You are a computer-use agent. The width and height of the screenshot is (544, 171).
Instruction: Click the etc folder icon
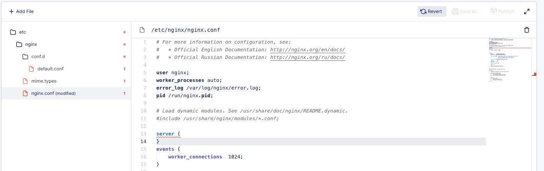pos(13,32)
